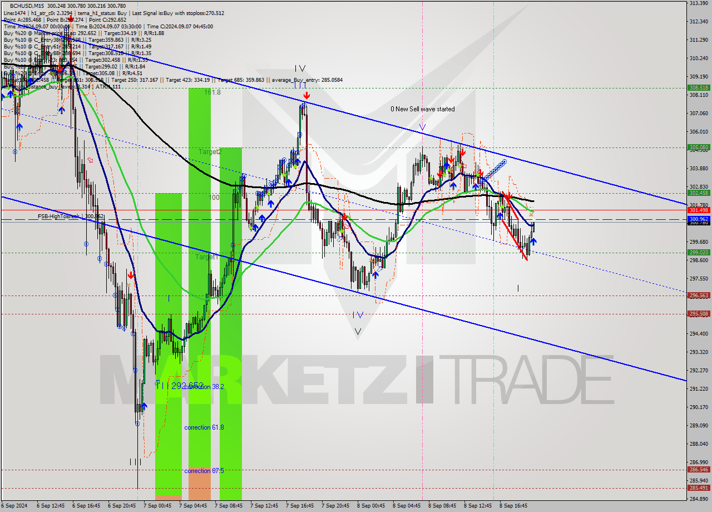Viewport: 712px width, 512px height.
Task: Click the green 299.020 price tag
Action: (x=699, y=252)
